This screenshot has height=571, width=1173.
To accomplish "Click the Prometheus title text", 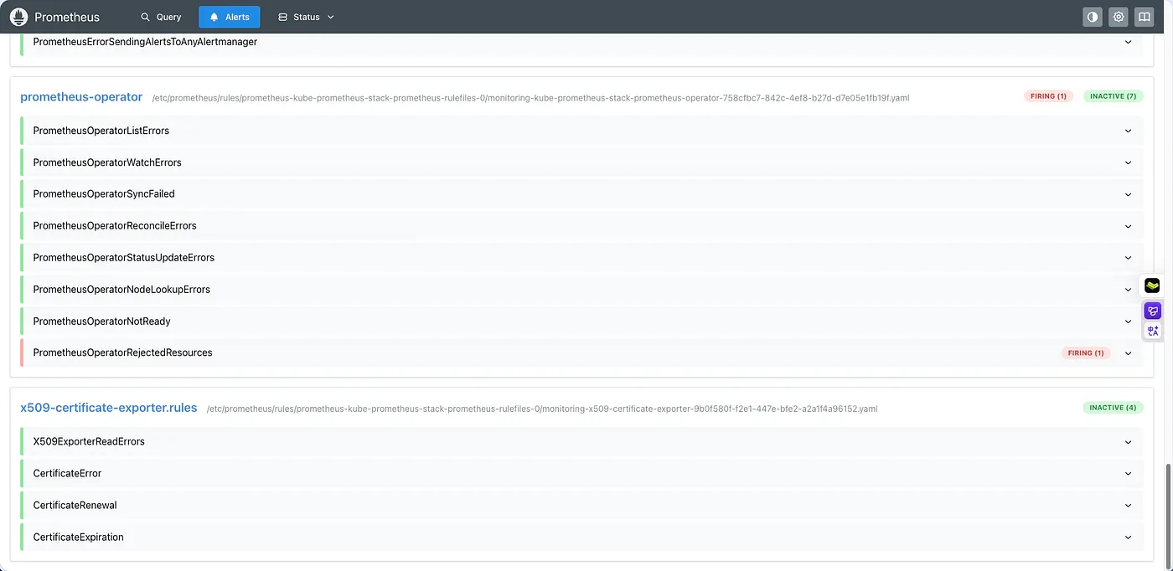I will coord(67,17).
